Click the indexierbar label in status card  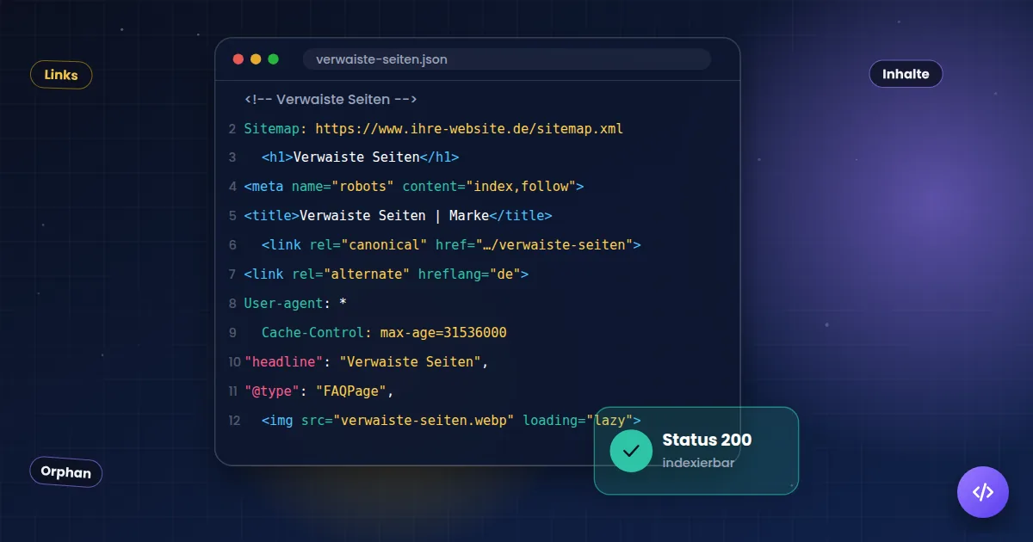coord(698,463)
